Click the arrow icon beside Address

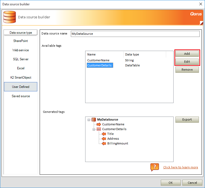104,139
